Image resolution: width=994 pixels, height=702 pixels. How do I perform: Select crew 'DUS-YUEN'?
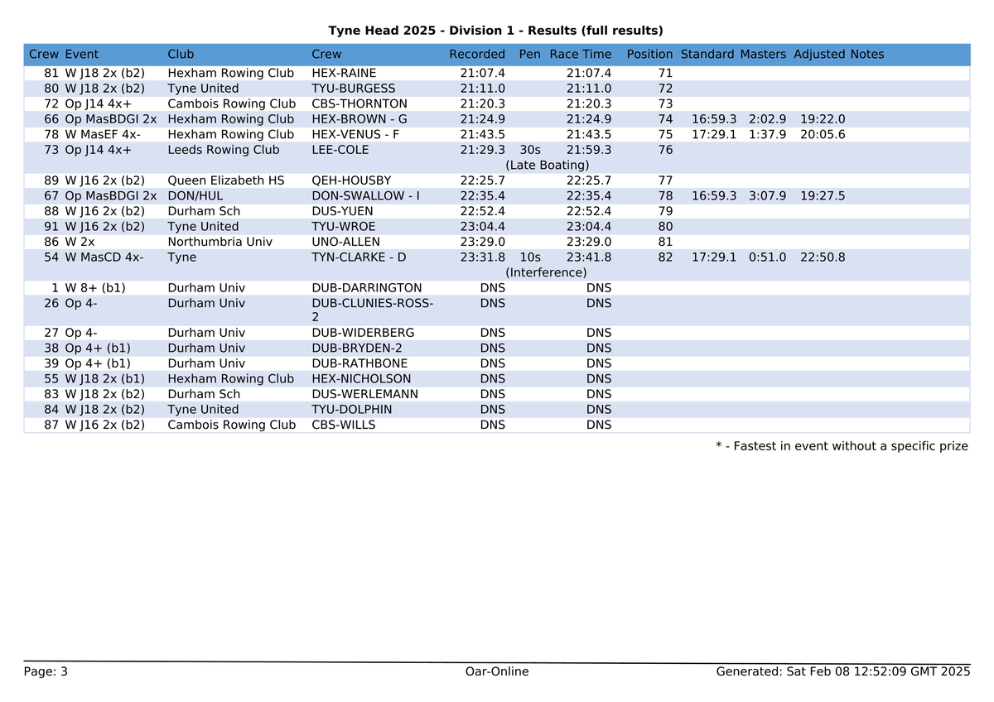342,211
